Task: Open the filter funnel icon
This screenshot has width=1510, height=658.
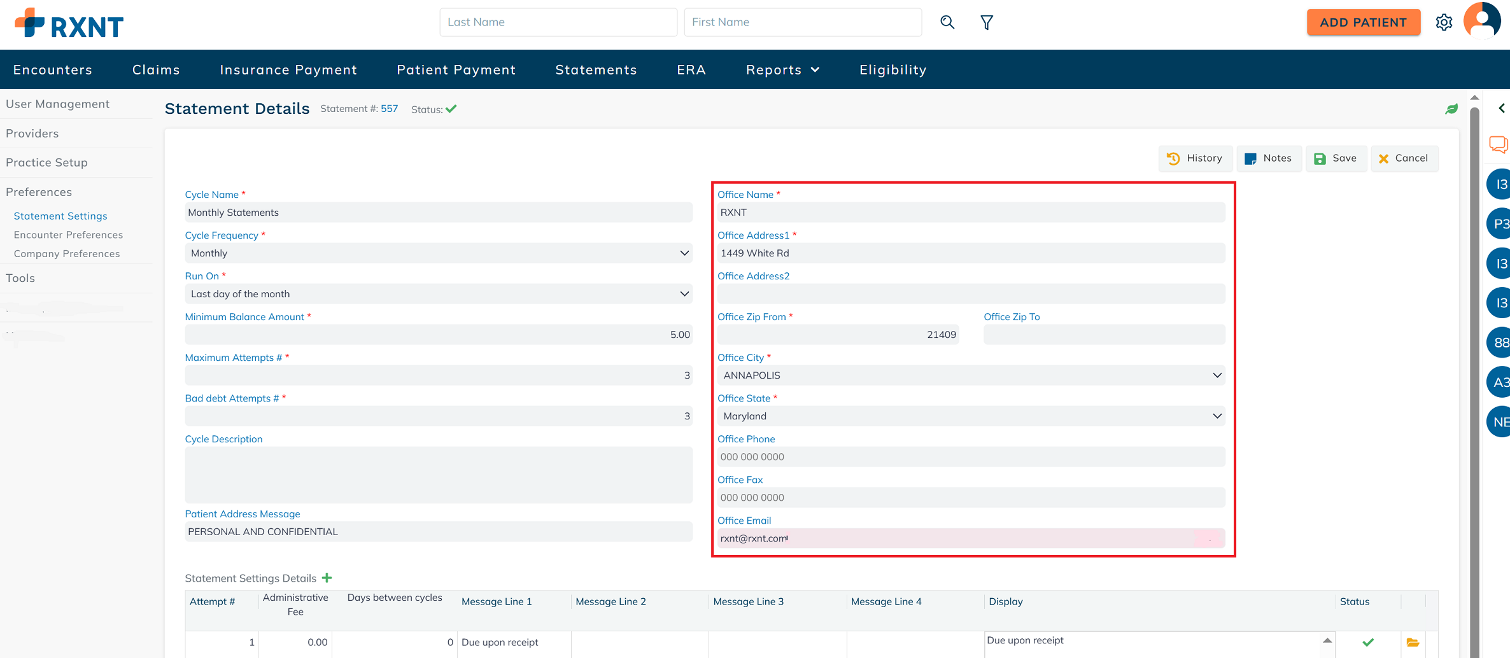Action: click(986, 22)
